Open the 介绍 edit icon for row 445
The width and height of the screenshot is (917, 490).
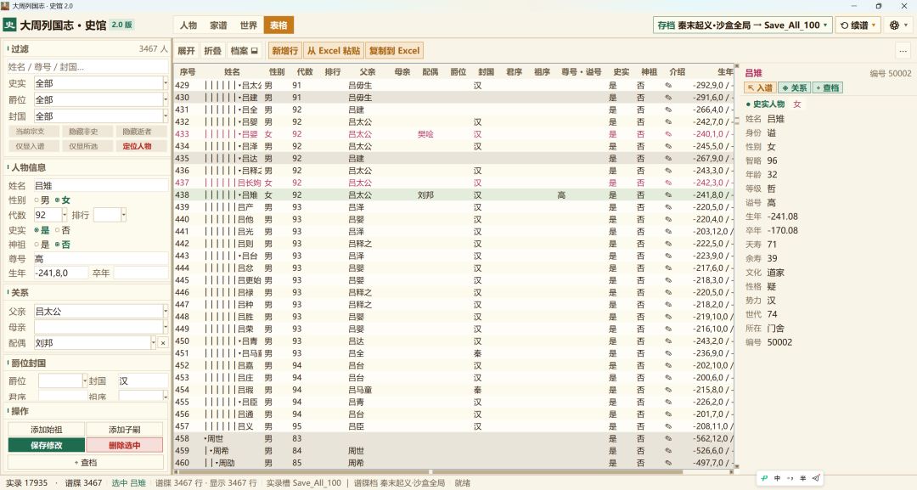point(668,280)
